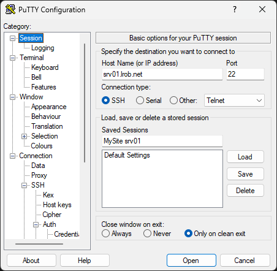Collapse the SSH tree branch
This screenshot has width=277, height=271.
click(x=25, y=185)
